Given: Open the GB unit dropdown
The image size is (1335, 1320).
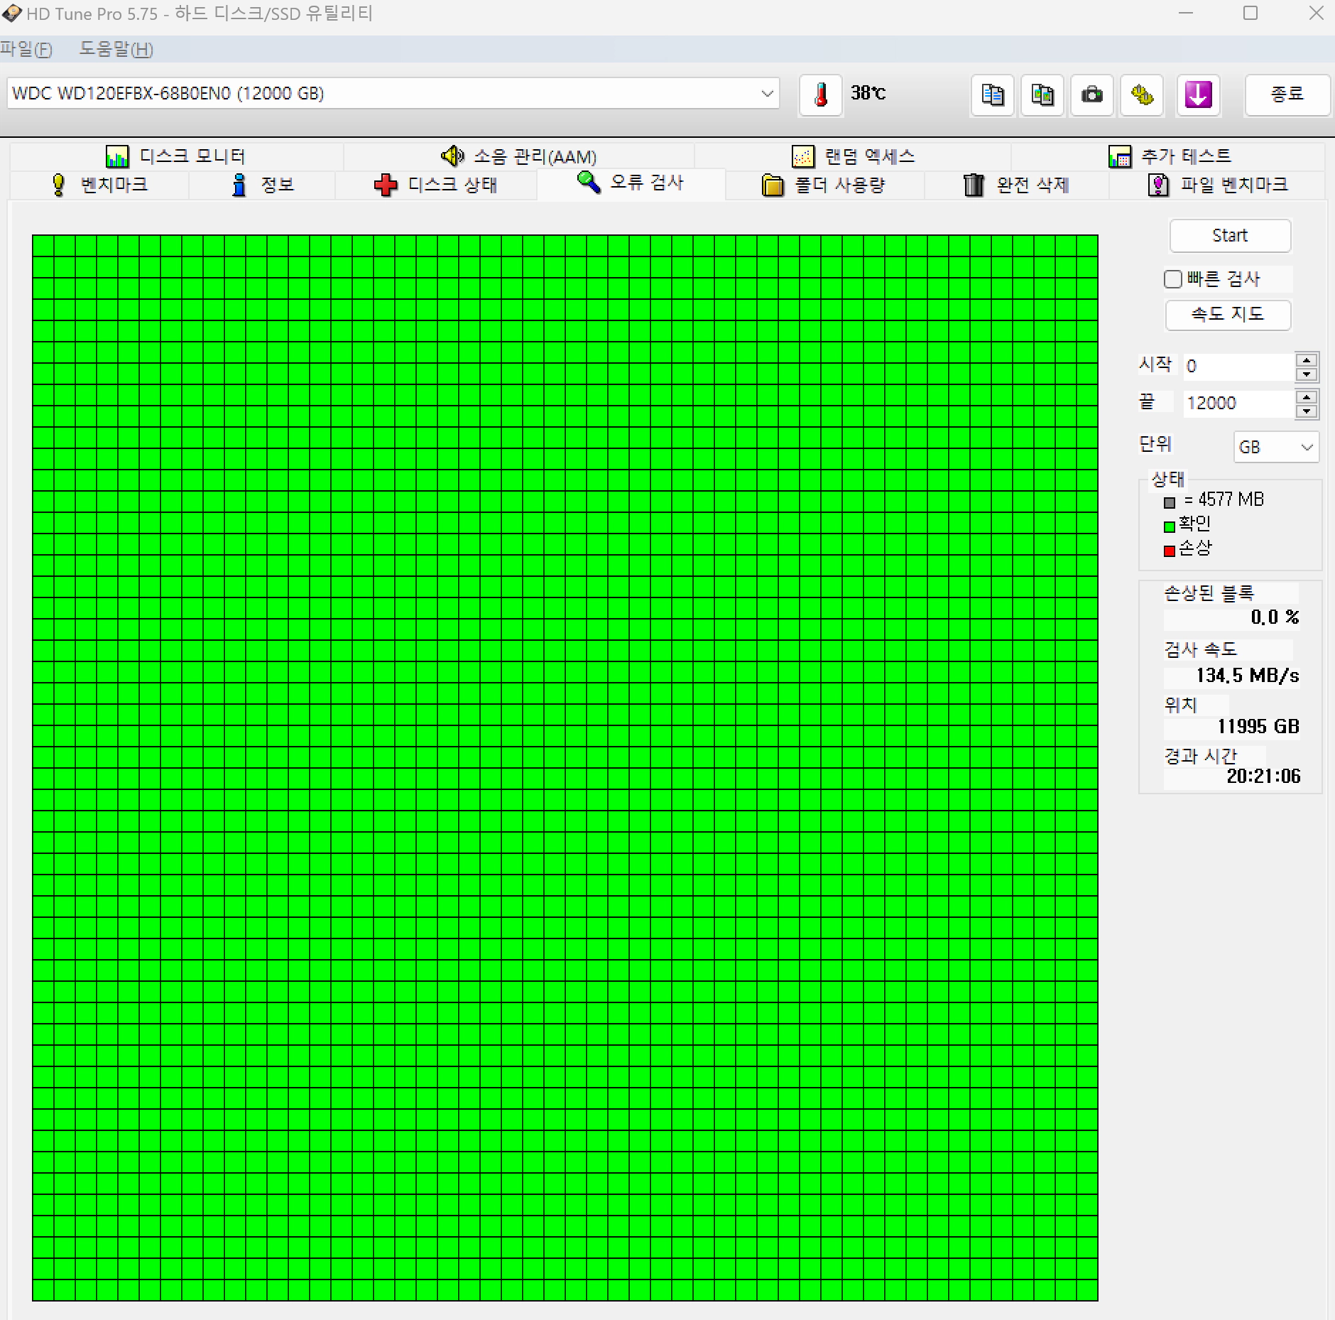Looking at the screenshot, I should click(x=1276, y=448).
